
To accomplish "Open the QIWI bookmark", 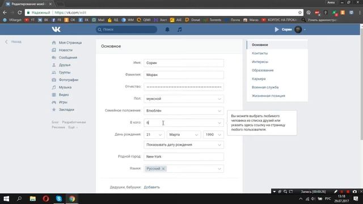I will 143,20.
